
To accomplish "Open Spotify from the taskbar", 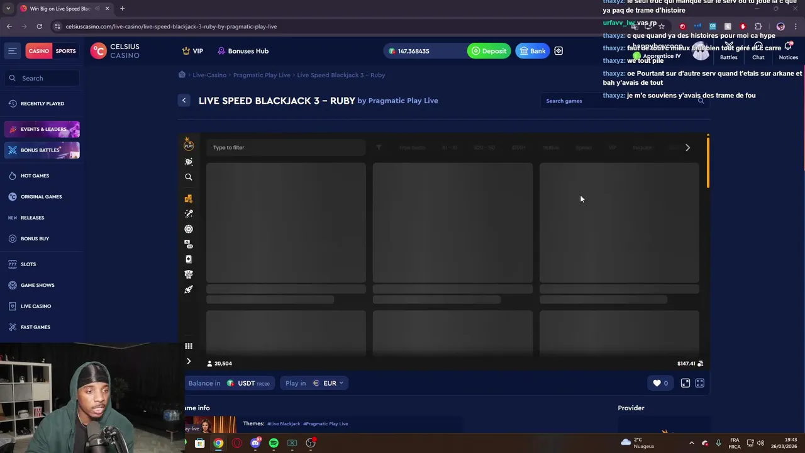I will (x=274, y=443).
